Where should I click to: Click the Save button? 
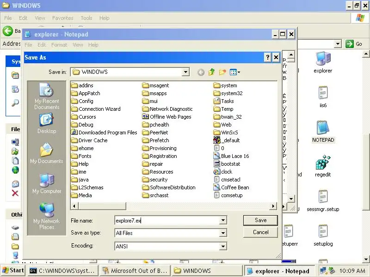click(x=260, y=220)
